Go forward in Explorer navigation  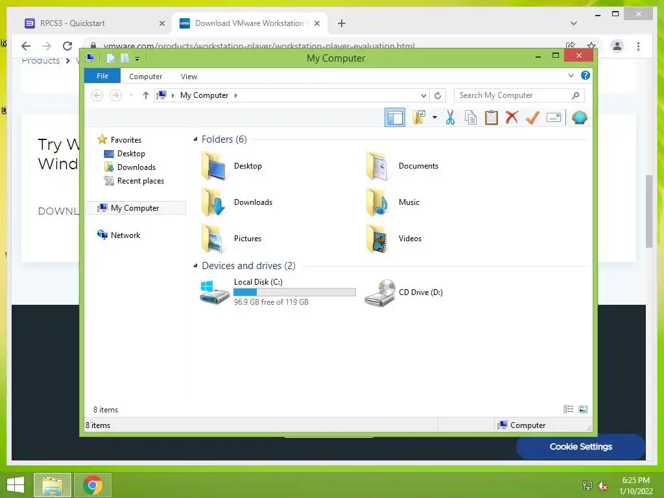click(115, 95)
